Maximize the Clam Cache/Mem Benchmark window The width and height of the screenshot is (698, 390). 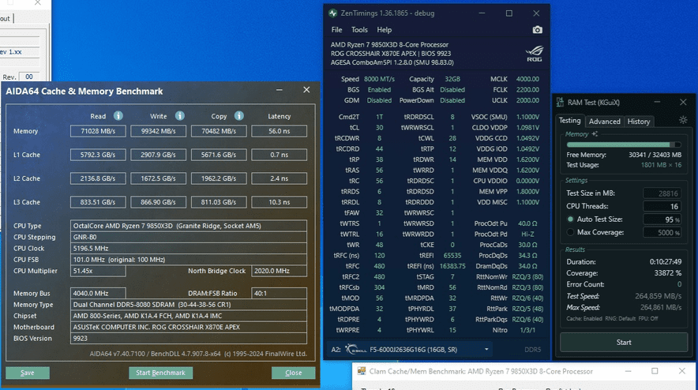pyautogui.click(x=655, y=371)
